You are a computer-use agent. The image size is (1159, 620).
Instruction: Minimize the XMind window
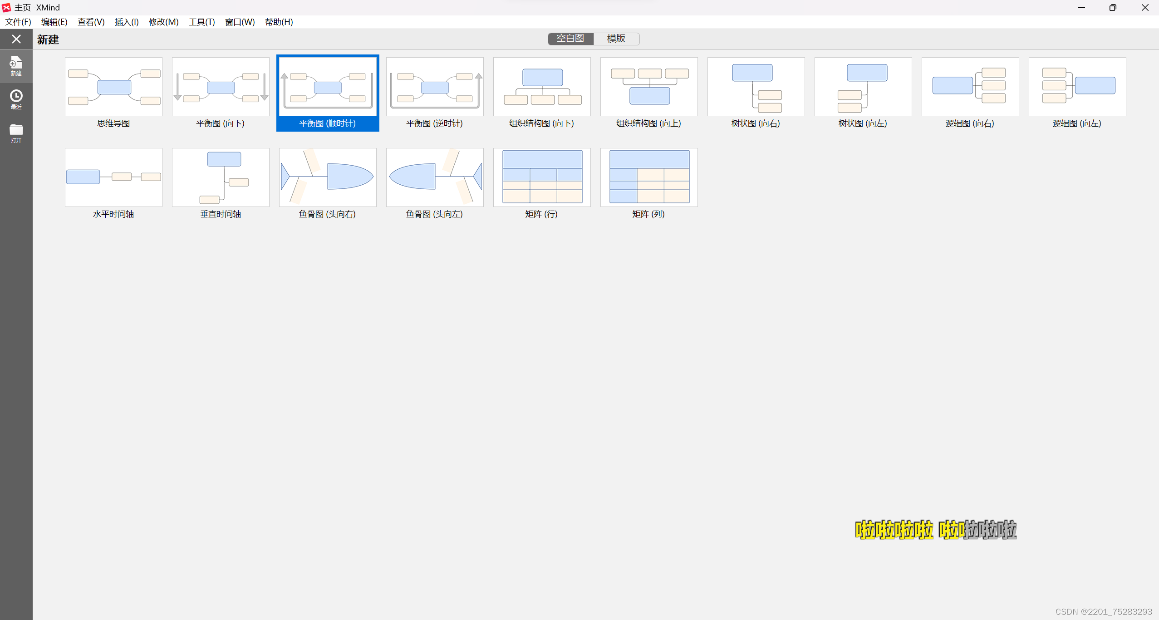pyautogui.click(x=1081, y=7)
